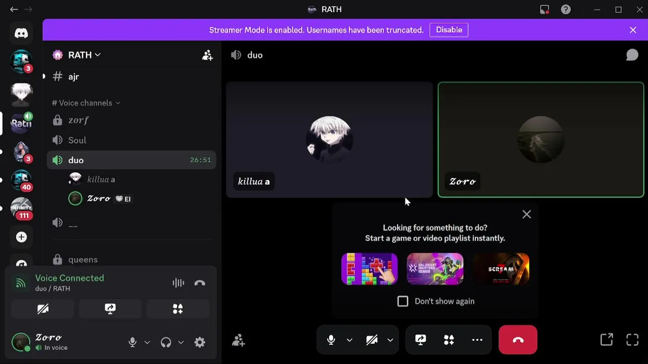Open noise suppression waveform icon
Screen dimensions: 648x364
click(178, 283)
